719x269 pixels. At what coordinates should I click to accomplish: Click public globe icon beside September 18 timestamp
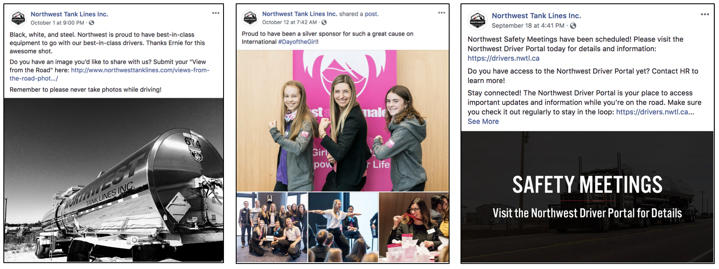pyautogui.click(x=573, y=26)
